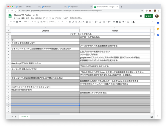Image resolution: width=167 pixels, height=127 pixels.
Task: Bookmark this page in Chrome
Action: coord(142,11)
